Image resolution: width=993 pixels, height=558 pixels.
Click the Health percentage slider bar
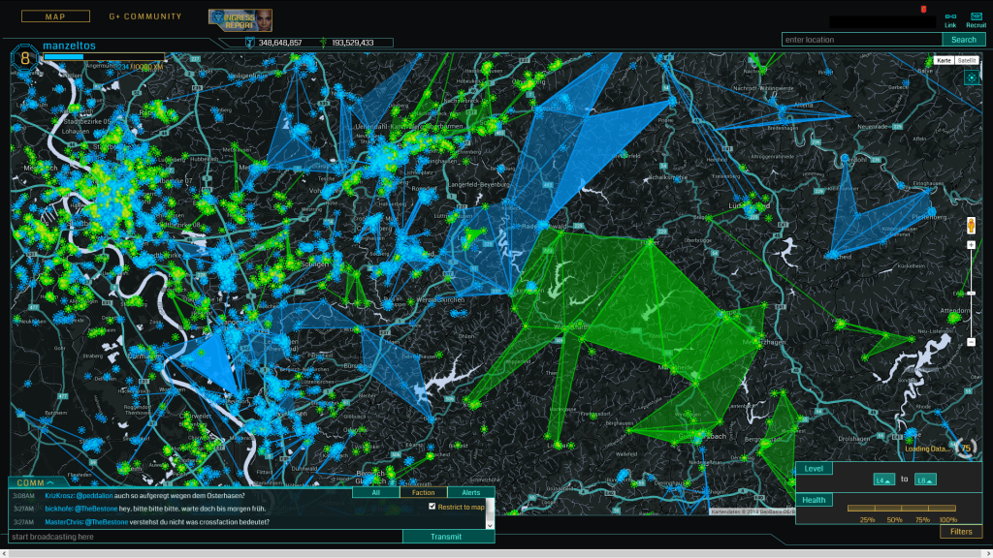tap(901, 508)
